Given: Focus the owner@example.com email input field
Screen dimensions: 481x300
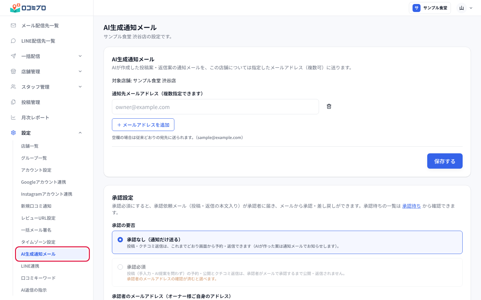Looking at the screenshot, I should 215,107.
